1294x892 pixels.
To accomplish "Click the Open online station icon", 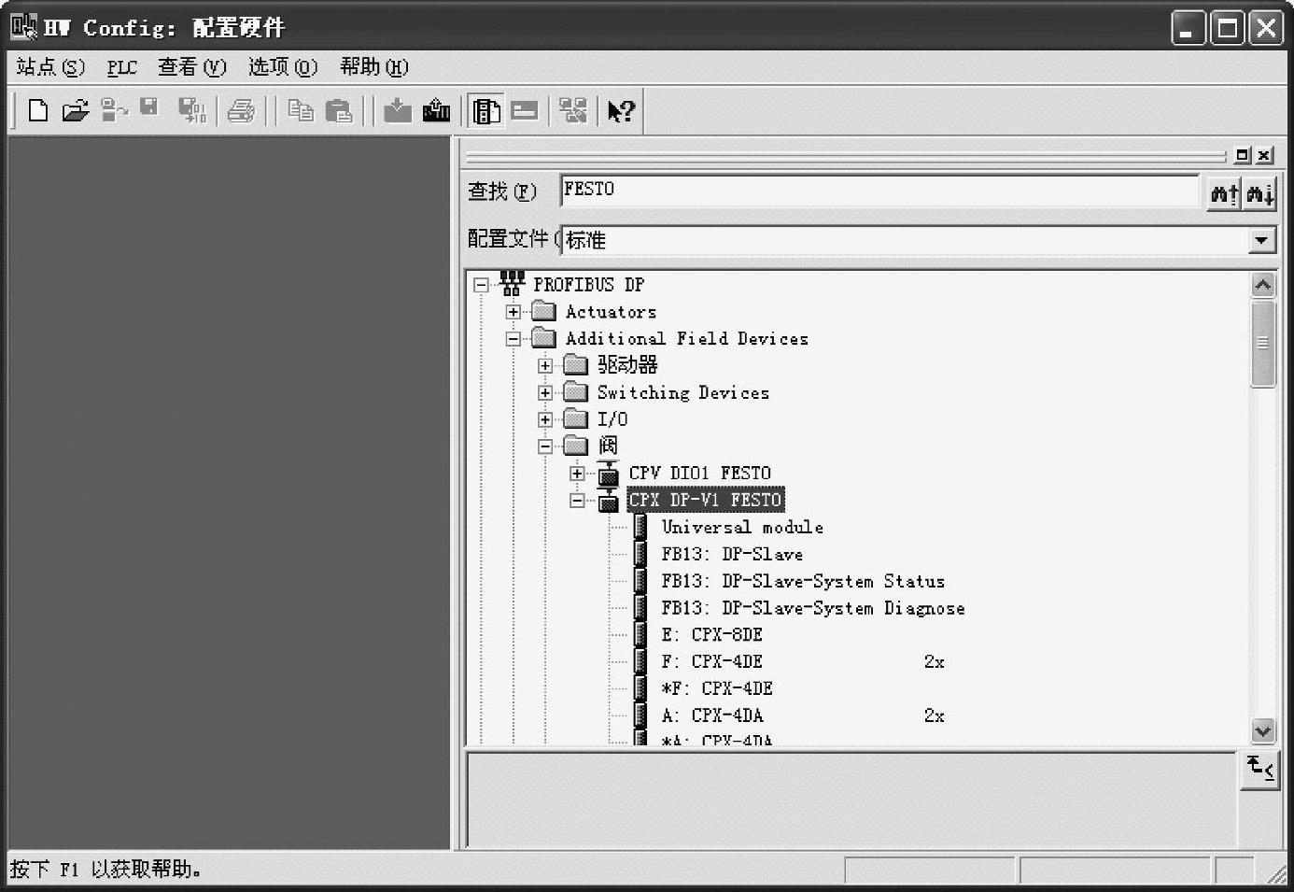I will click(114, 110).
